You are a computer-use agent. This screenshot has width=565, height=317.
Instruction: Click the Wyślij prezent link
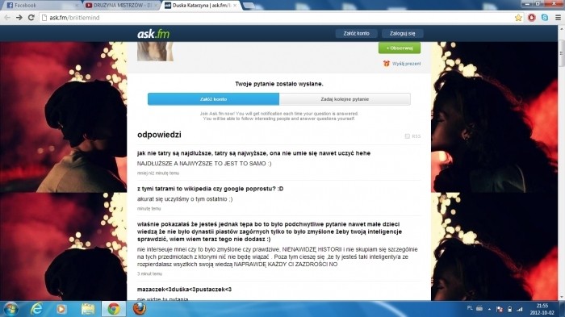[x=402, y=64]
